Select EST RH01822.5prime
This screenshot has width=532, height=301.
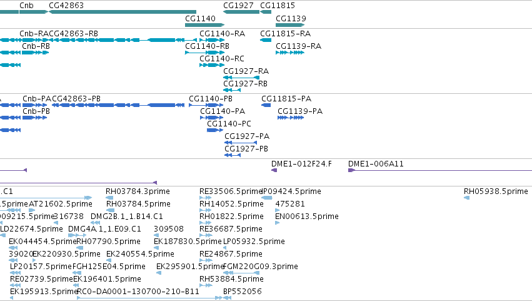click(206, 223)
